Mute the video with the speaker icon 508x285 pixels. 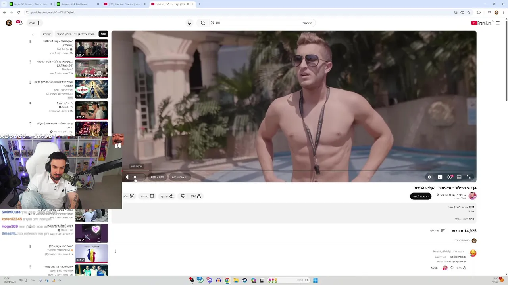(127, 177)
